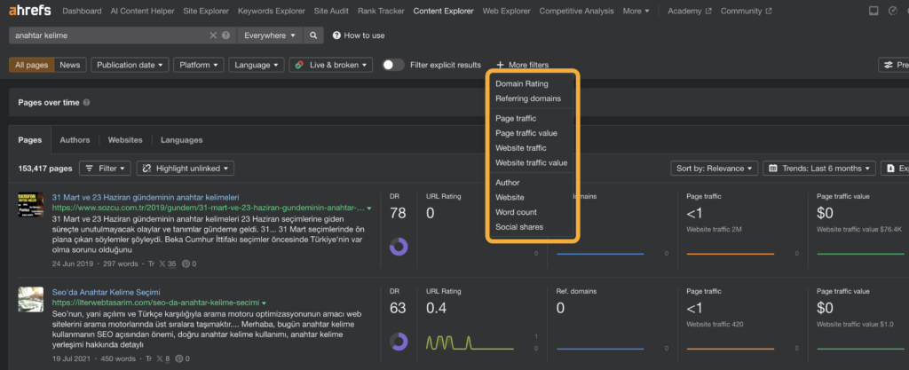The image size is (909, 370).
Task: Choose Website filter in menu
Action: [510, 198]
